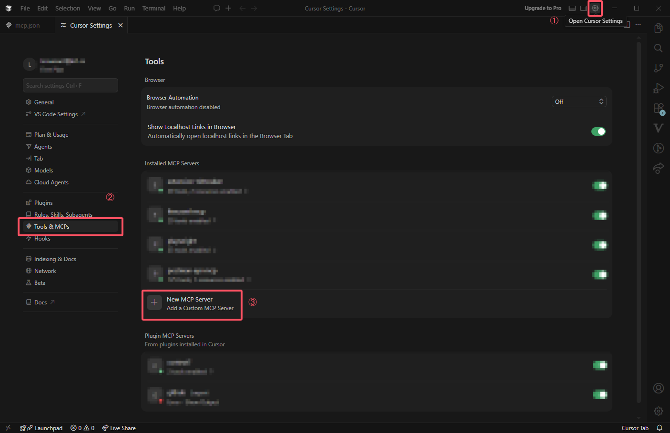Open Run and Debug icon

(x=659, y=88)
